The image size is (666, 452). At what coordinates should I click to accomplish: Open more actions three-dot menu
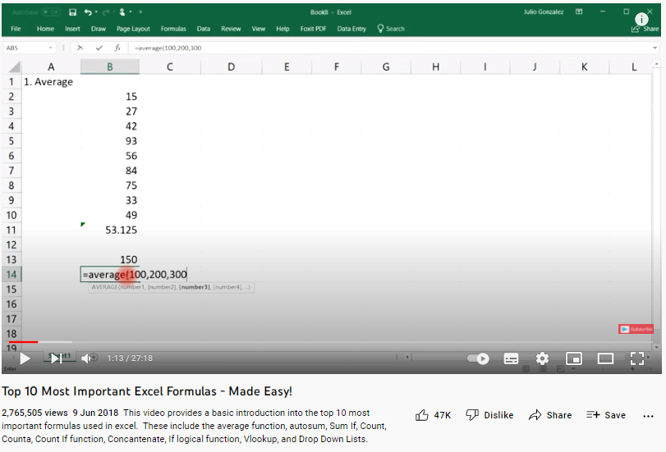click(648, 416)
